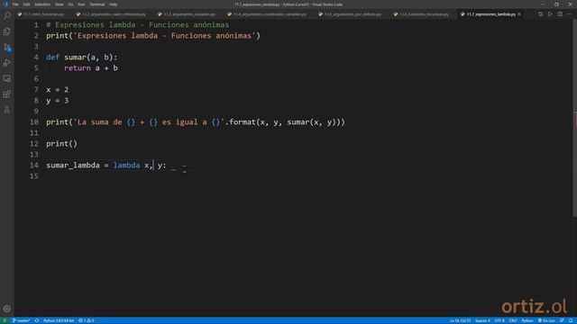Image resolution: width=577 pixels, height=324 pixels.
Task: Split the editor to the right
Action: (560, 14)
